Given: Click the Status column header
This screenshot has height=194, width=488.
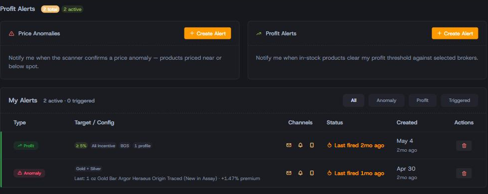Looking at the screenshot, I should pos(334,122).
